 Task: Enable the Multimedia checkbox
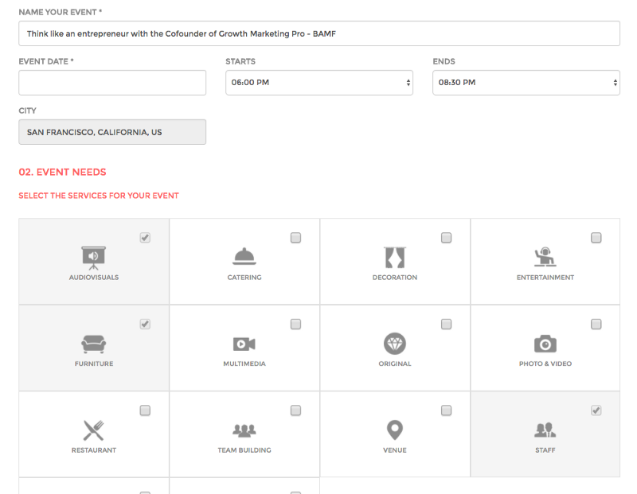(x=295, y=324)
